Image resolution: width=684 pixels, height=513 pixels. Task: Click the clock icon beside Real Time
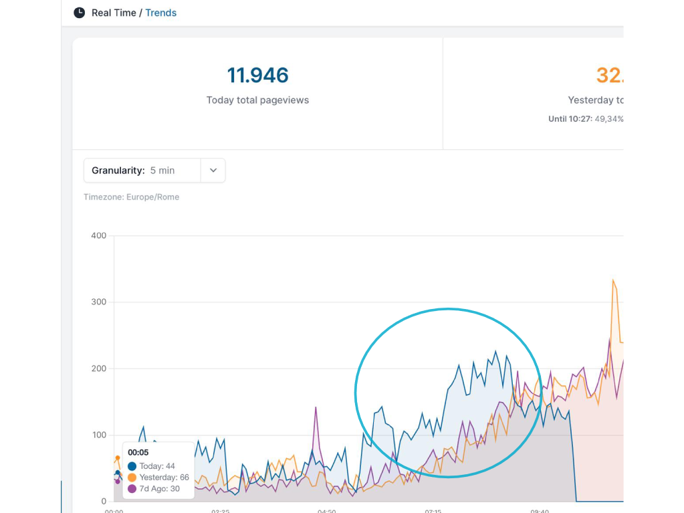[x=79, y=13]
